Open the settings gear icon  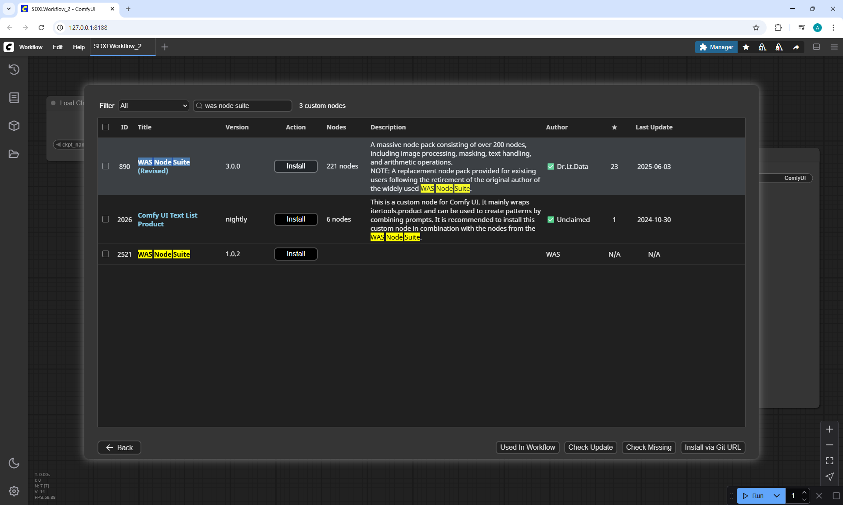point(14,491)
